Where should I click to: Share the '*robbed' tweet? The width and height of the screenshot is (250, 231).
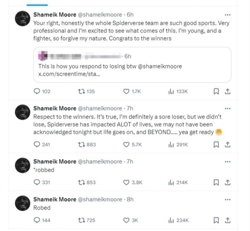[228, 182]
